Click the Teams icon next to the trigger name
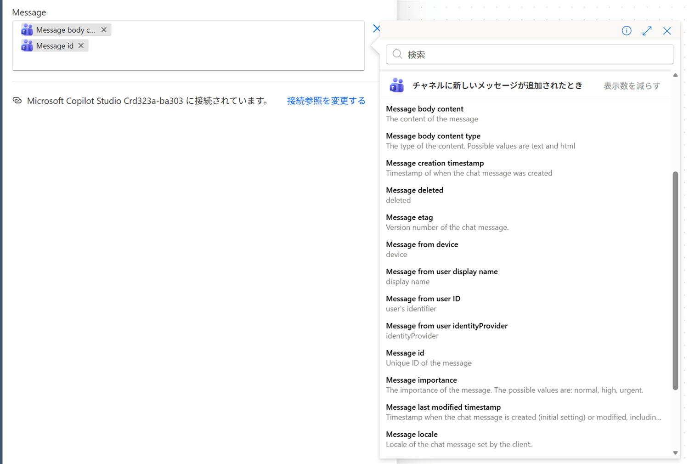 click(396, 85)
